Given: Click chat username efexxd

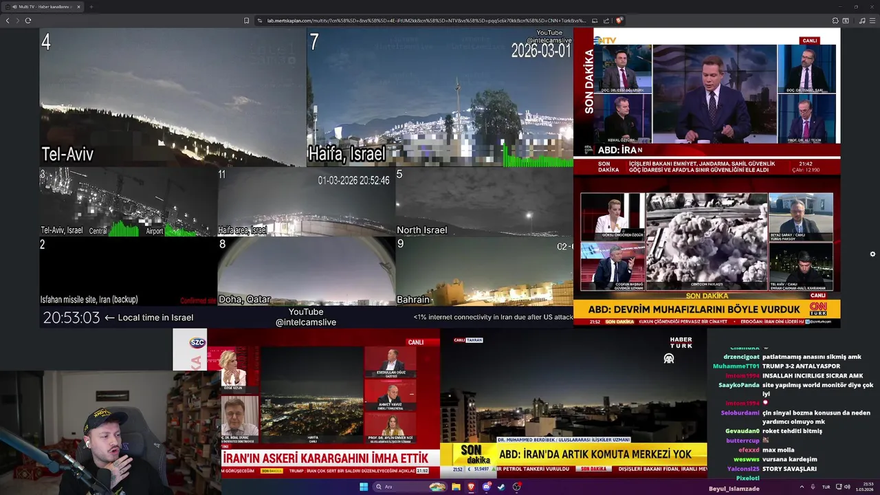Looking at the screenshot, I should [749, 450].
